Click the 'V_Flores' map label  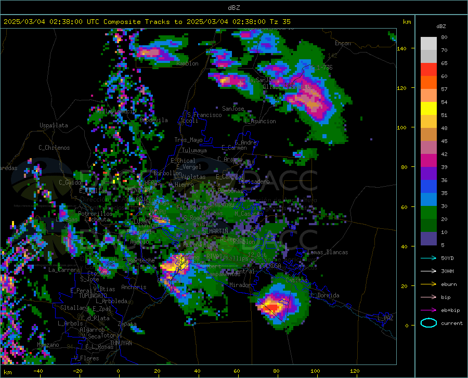click(x=86, y=358)
